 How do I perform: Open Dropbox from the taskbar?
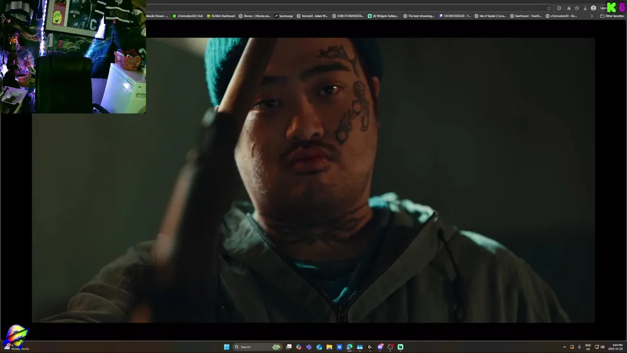pyautogui.click(x=339, y=347)
